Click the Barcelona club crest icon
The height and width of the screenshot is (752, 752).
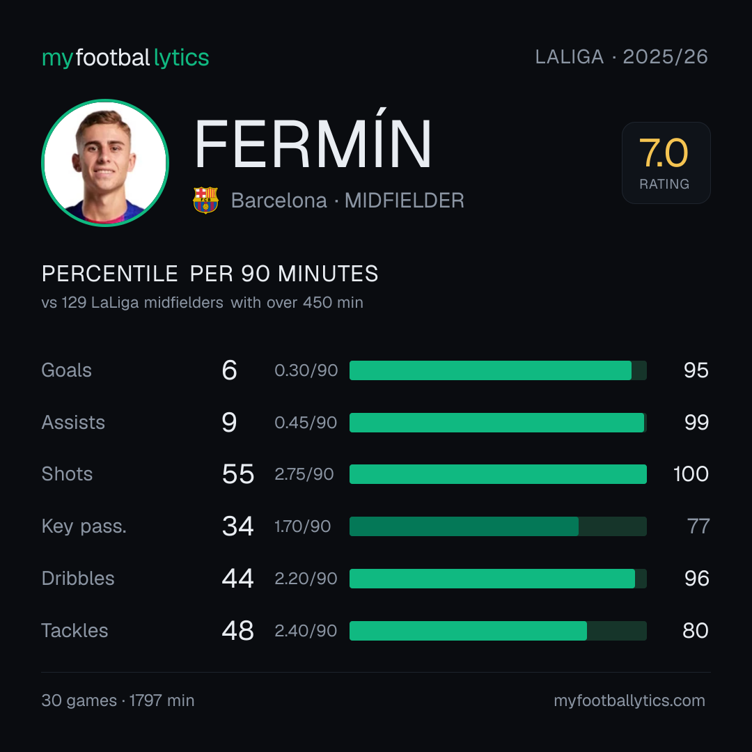pyautogui.click(x=205, y=200)
